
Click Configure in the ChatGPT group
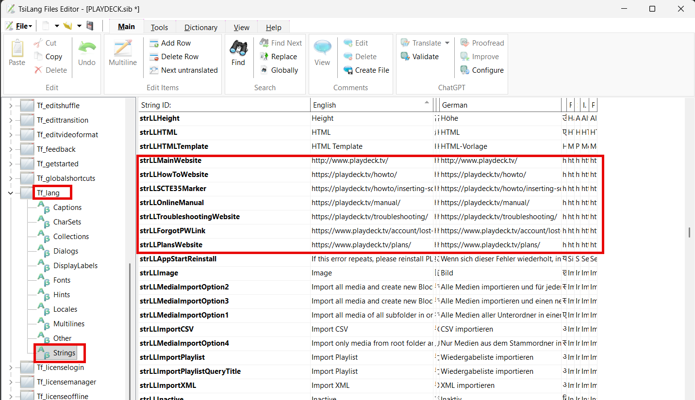tap(487, 70)
